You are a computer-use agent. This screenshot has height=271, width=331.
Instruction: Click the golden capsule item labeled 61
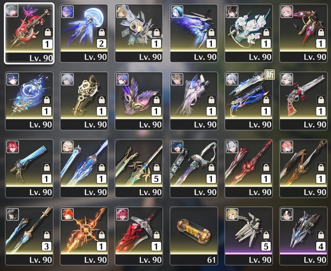tap(194, 236)
